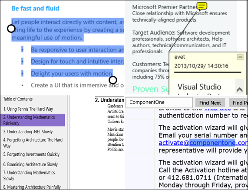
Task: Click the up arrow in the note scrollbar
Action: (240, 90)
